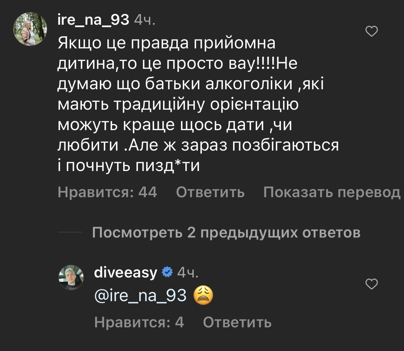Click the horizontal line before previous replies
The image size is (404, 351).
click(x=70, y=233)
